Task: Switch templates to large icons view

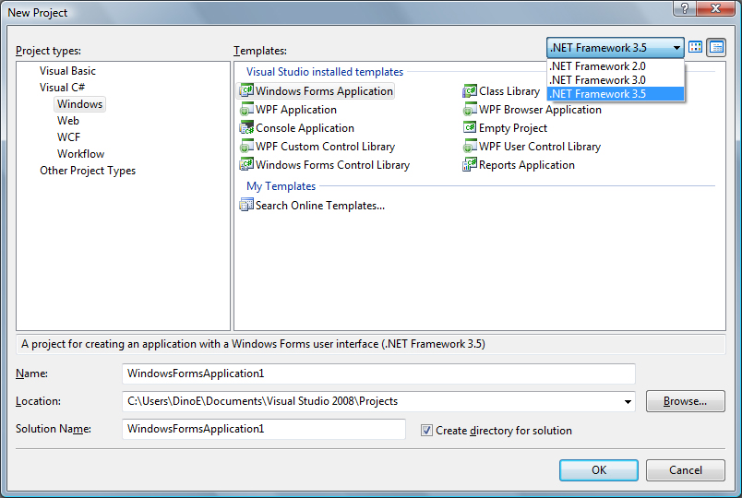Action: [x=696, y=47]
